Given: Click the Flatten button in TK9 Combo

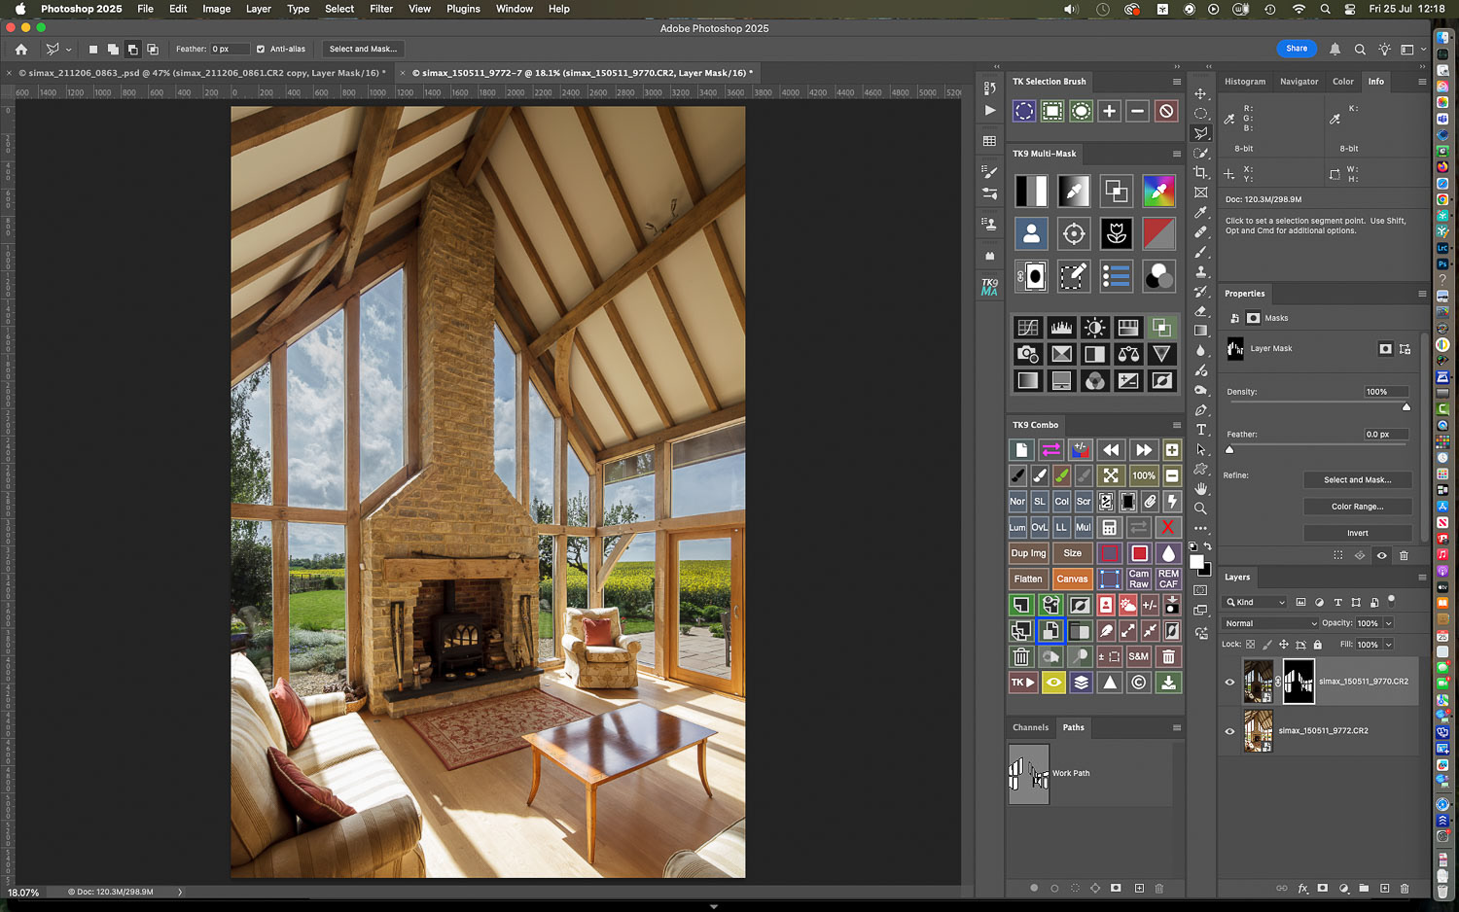Looking at the screenshot, I should (1028, 579).
